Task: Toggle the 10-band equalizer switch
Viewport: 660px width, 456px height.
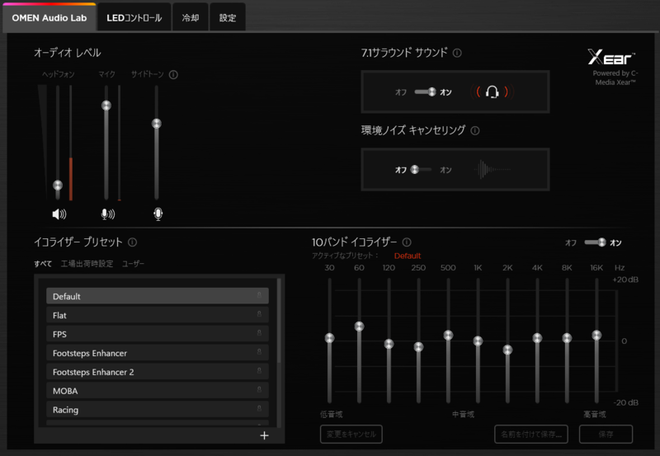Action: [595, 242]
